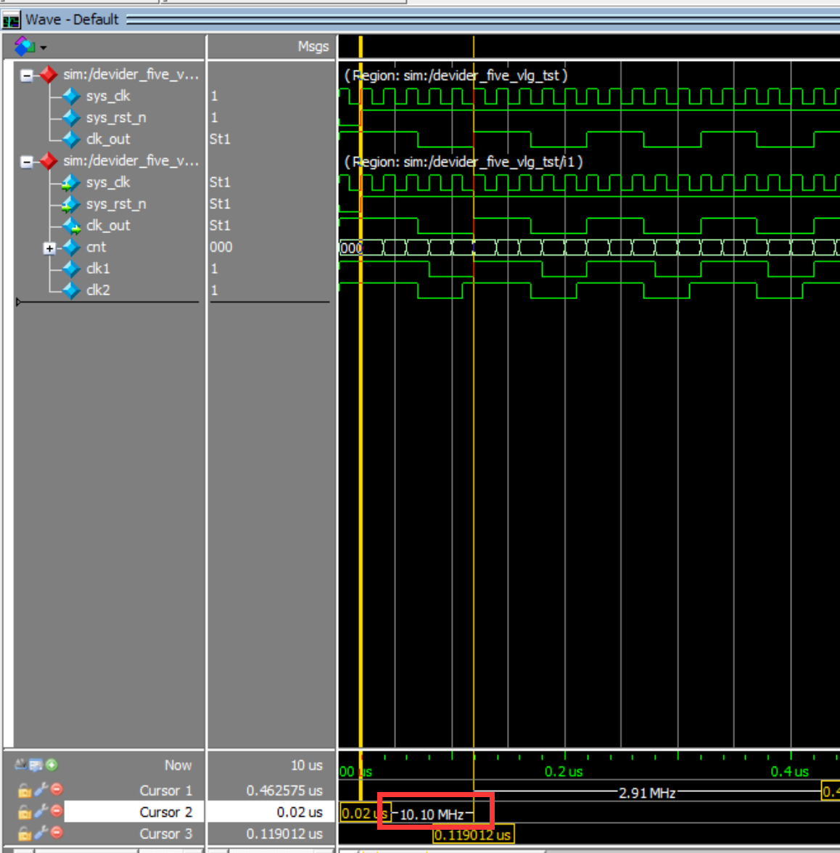The width and height of the screenshot is (840, 853).
Task: Open the Cursor 2 properties wrench icon
Action: click(x=41, y=812)
